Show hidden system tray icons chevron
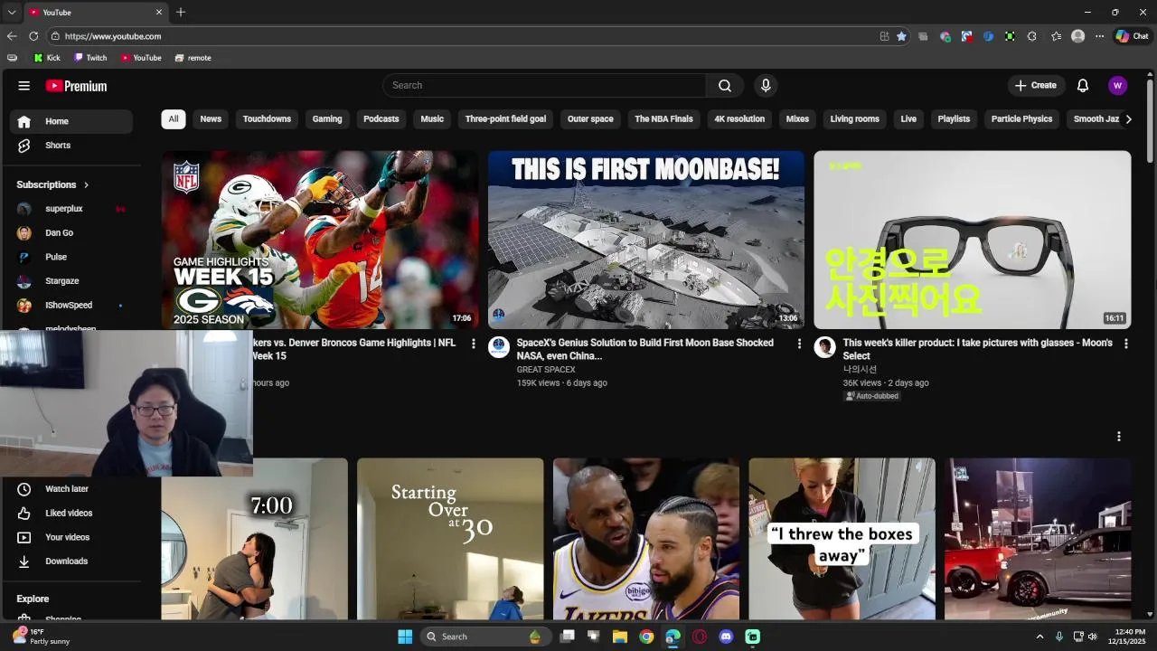The height and width of the screenshot is (651, 1157). tap(1039, 637)
